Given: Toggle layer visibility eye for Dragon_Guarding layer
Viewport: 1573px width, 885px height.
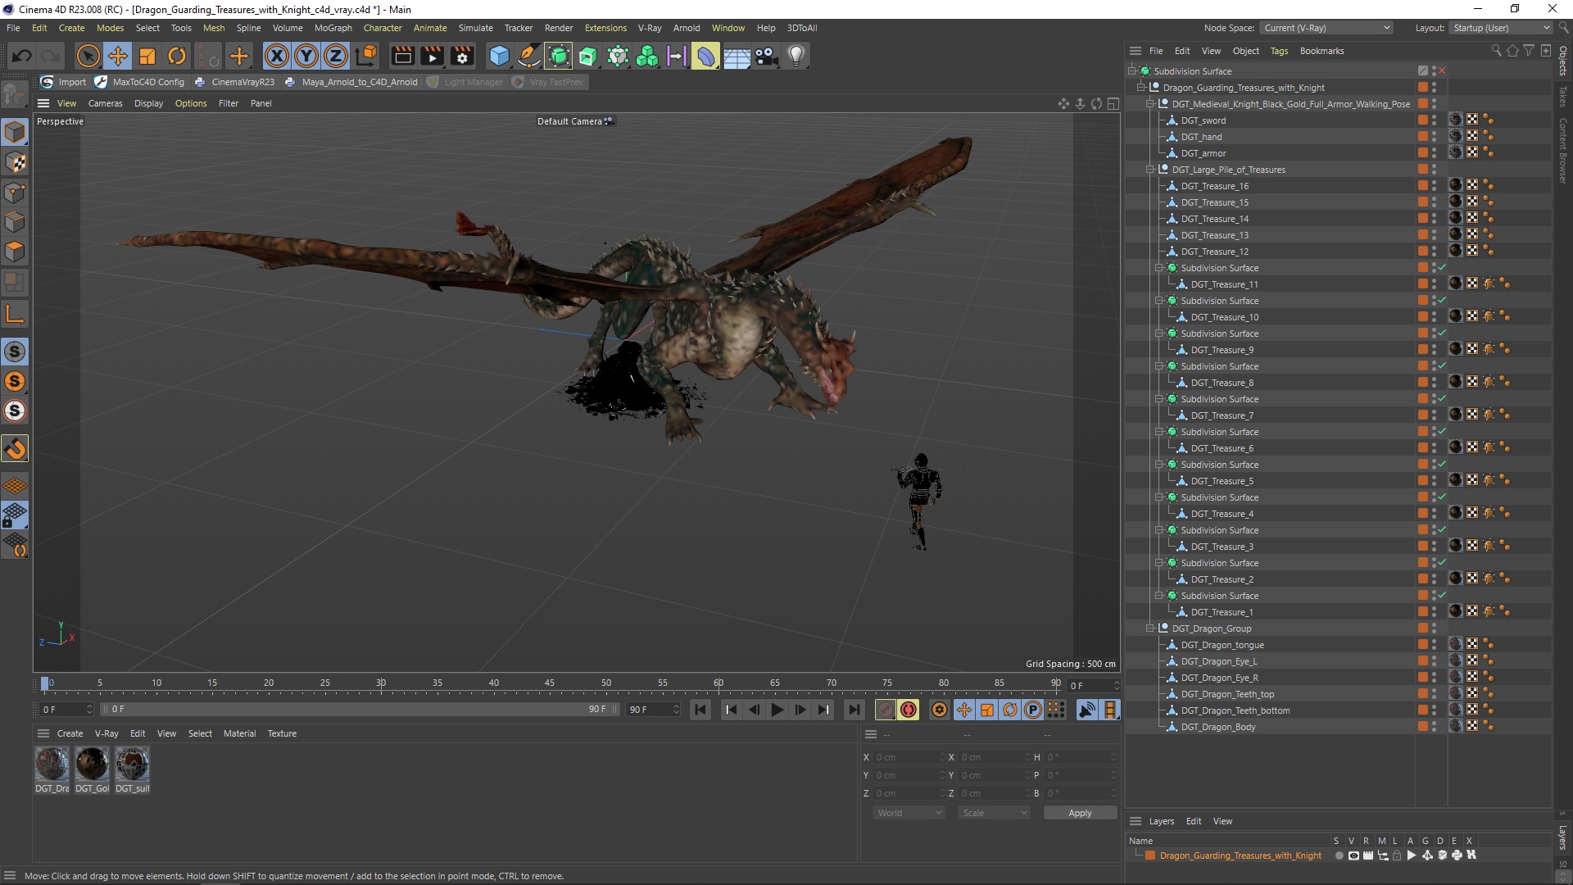Looking at the screenshot, I should click(x=1353, y=855).
